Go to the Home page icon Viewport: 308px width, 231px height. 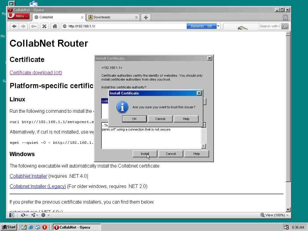(x=55, y=26)
